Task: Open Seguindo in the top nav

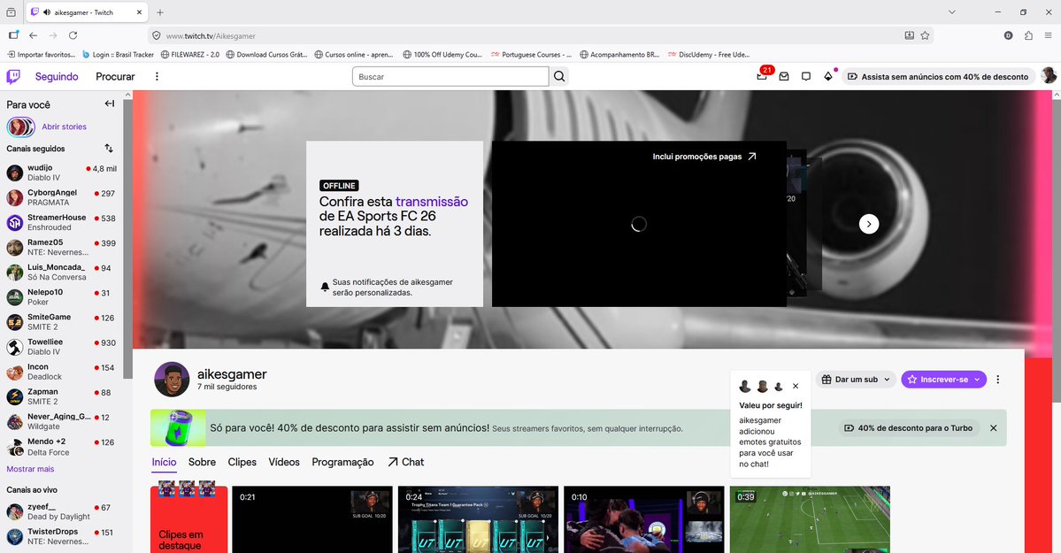Action: (57, 76)
